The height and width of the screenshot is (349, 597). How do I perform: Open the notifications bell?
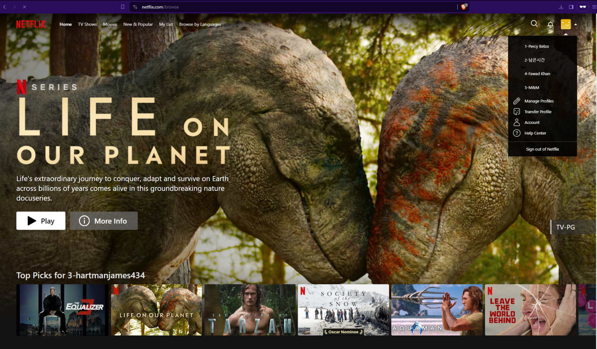(550, 24)
